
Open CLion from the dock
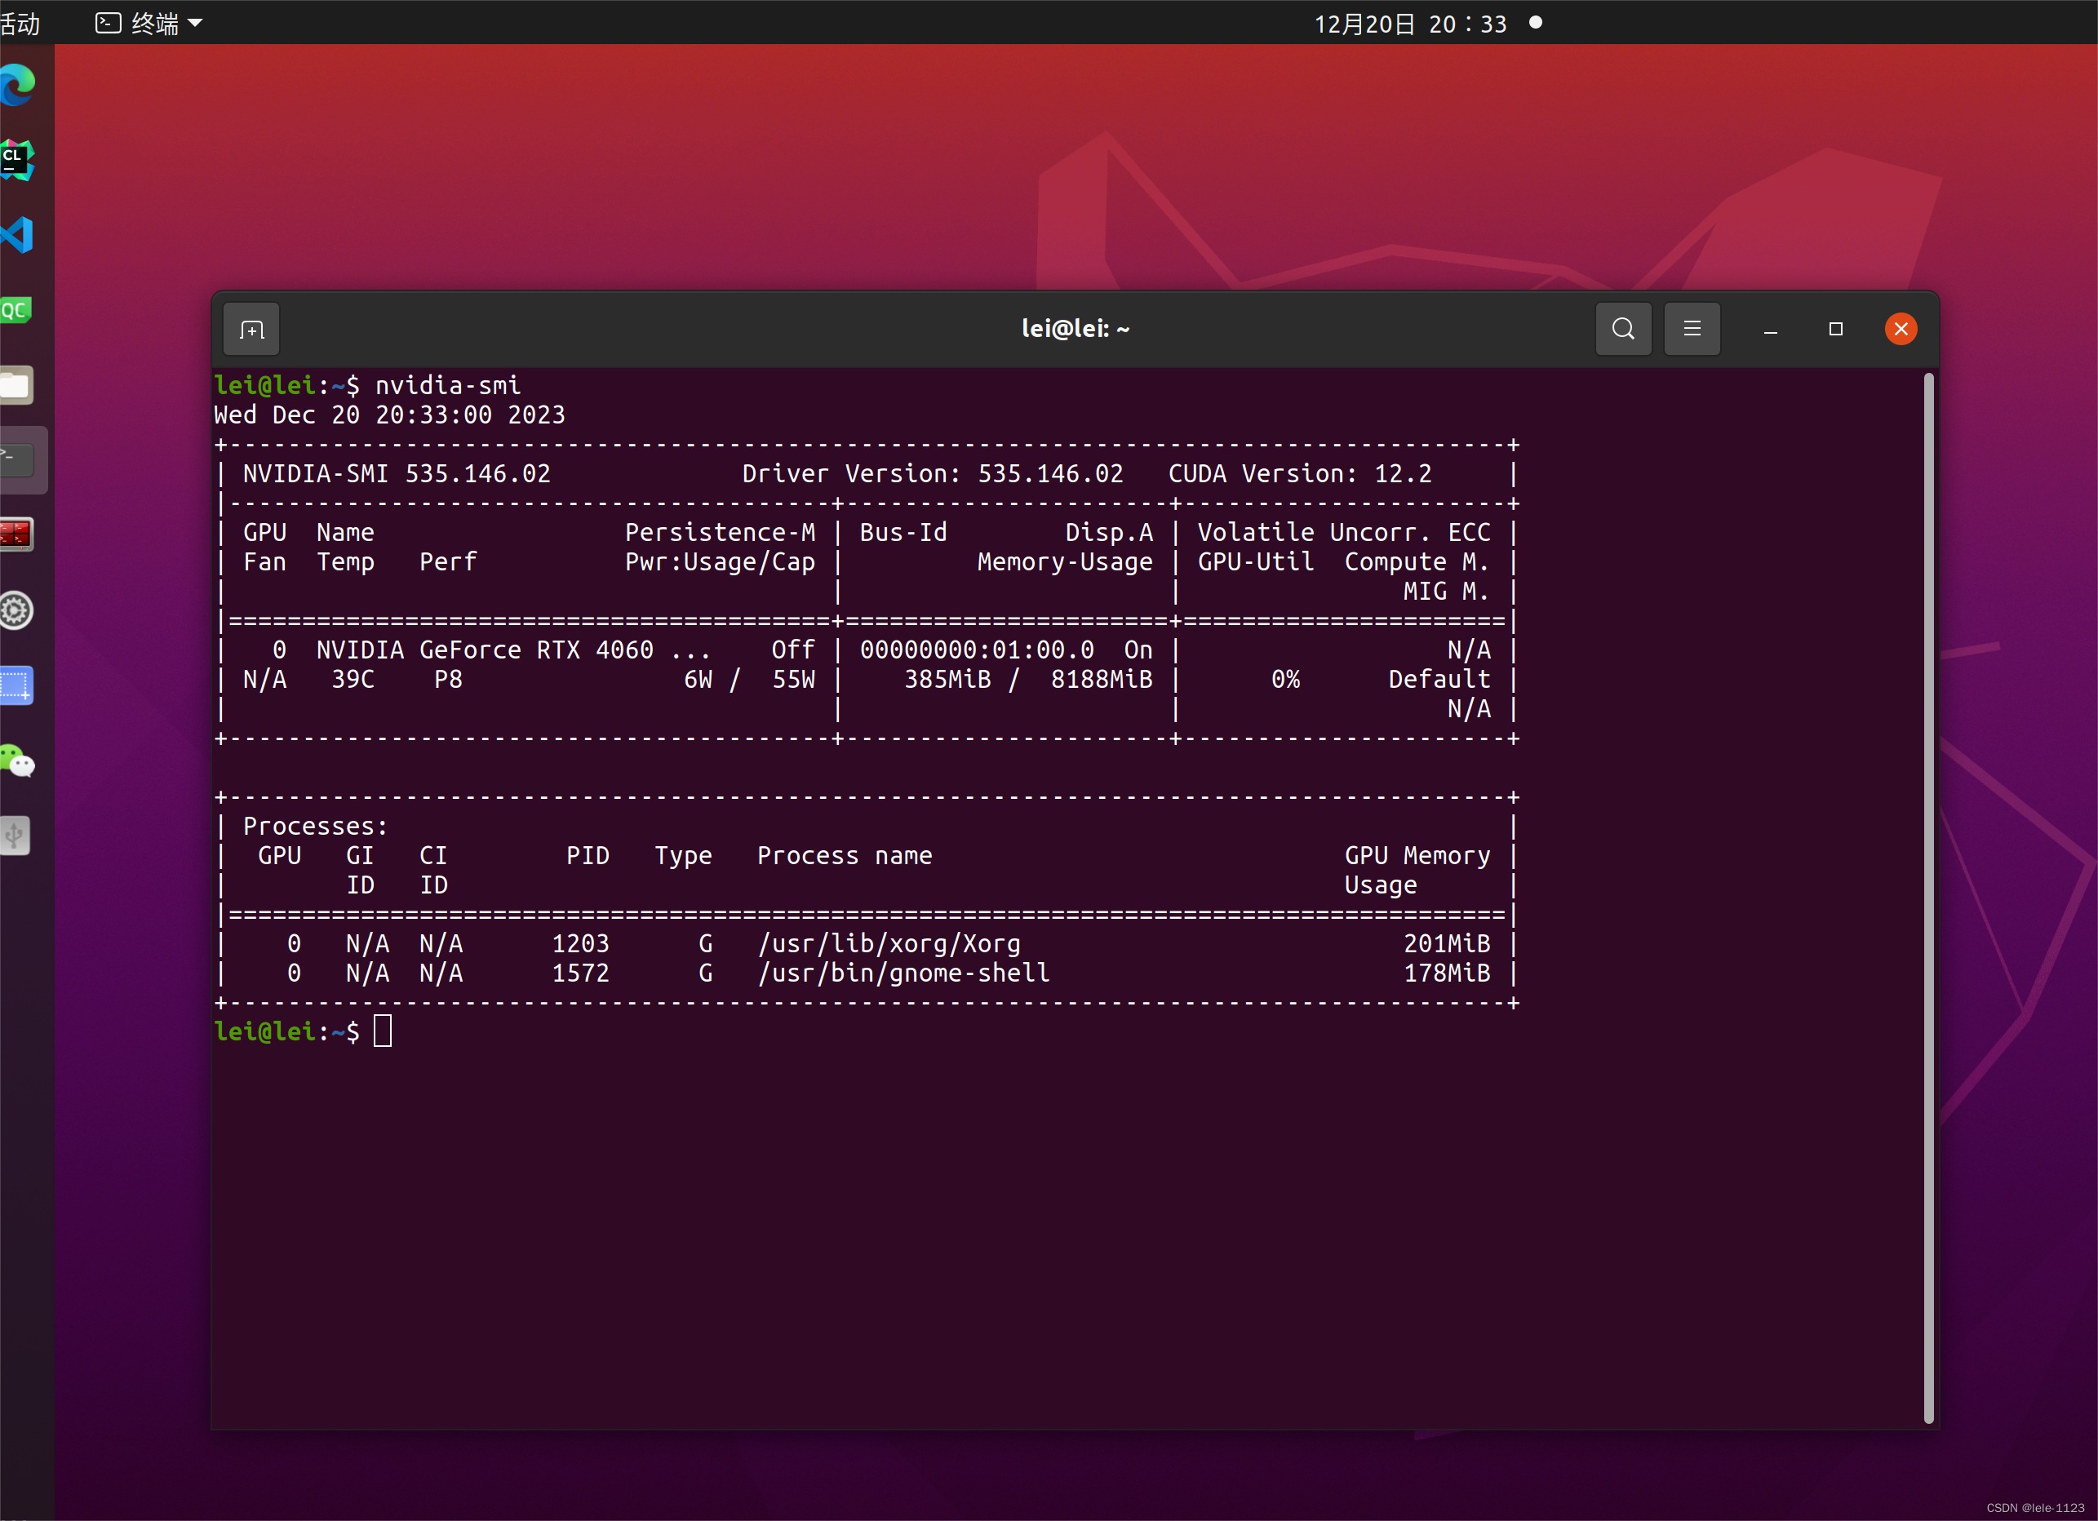[16, 161]
